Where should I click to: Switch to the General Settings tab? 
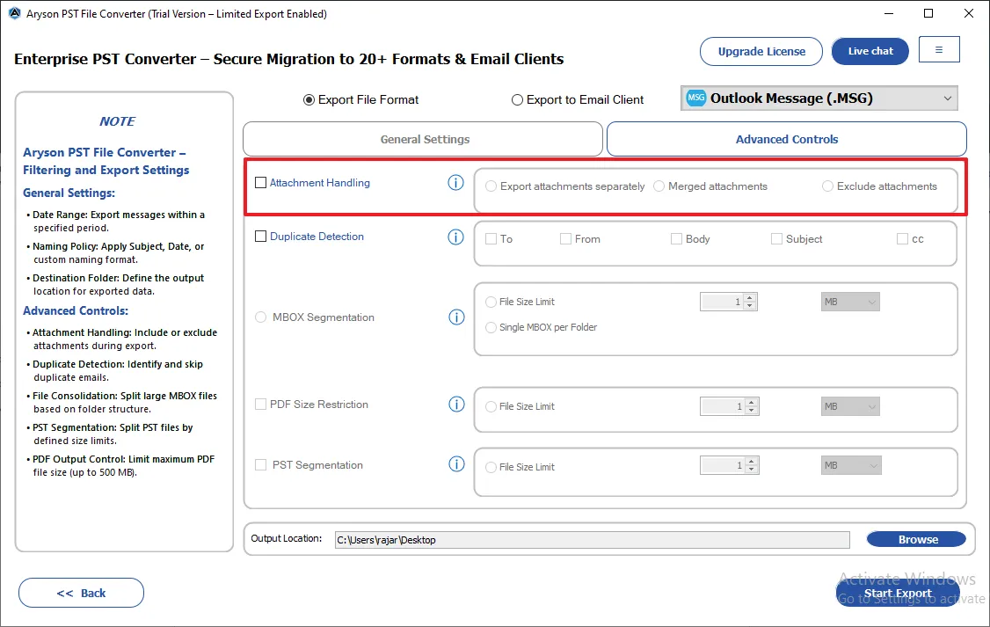tap(423, 139)
